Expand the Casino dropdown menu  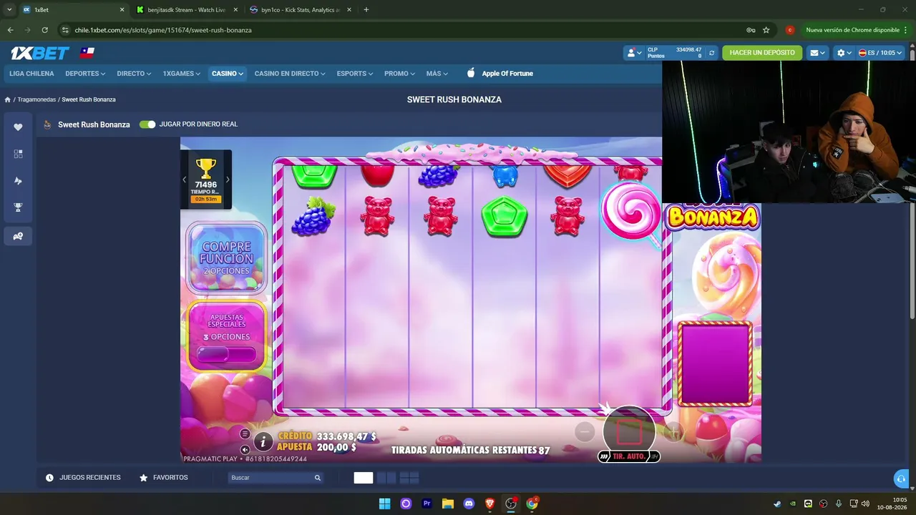point(228,74)
